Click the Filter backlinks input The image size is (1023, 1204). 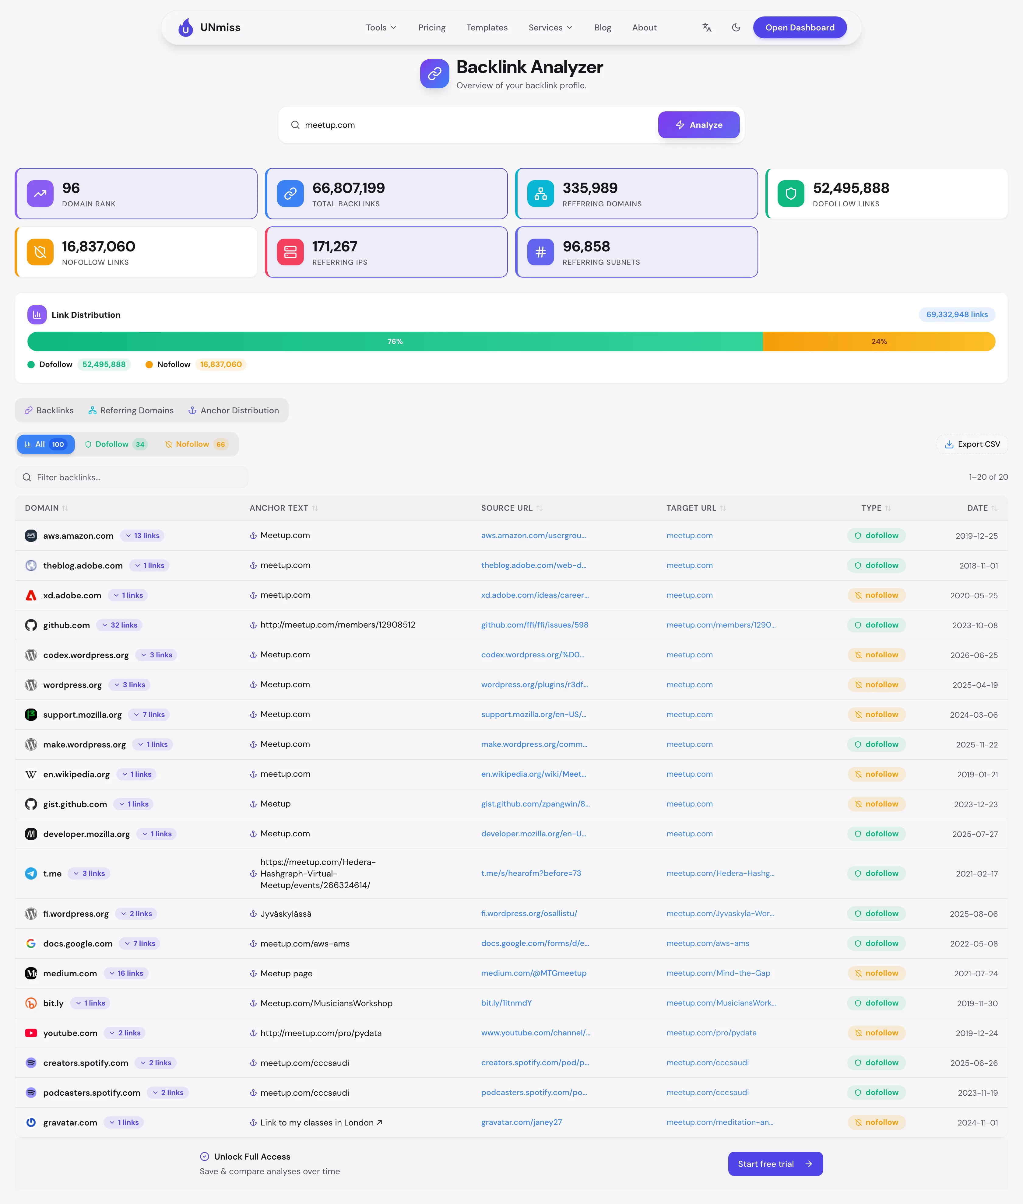pyautogui.click(x=132, y=478)
